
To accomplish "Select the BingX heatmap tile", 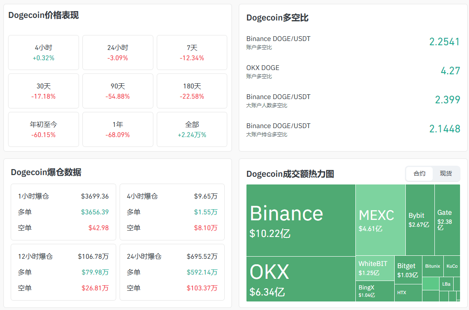I will coord(375,291).
